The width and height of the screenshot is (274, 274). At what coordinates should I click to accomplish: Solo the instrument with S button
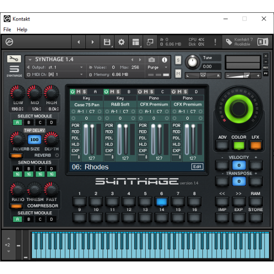coord(178,60)
